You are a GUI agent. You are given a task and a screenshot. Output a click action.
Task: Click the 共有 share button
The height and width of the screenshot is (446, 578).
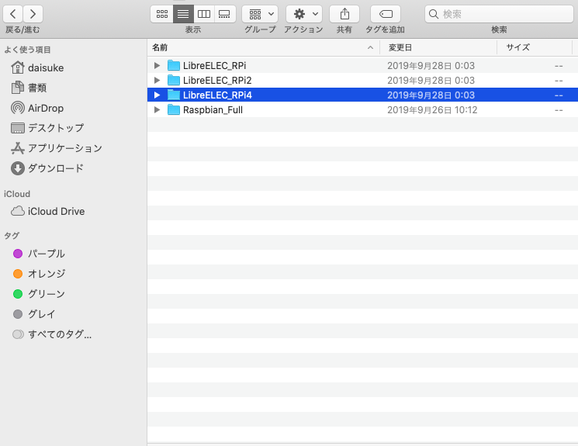click(x=344, y=14)
